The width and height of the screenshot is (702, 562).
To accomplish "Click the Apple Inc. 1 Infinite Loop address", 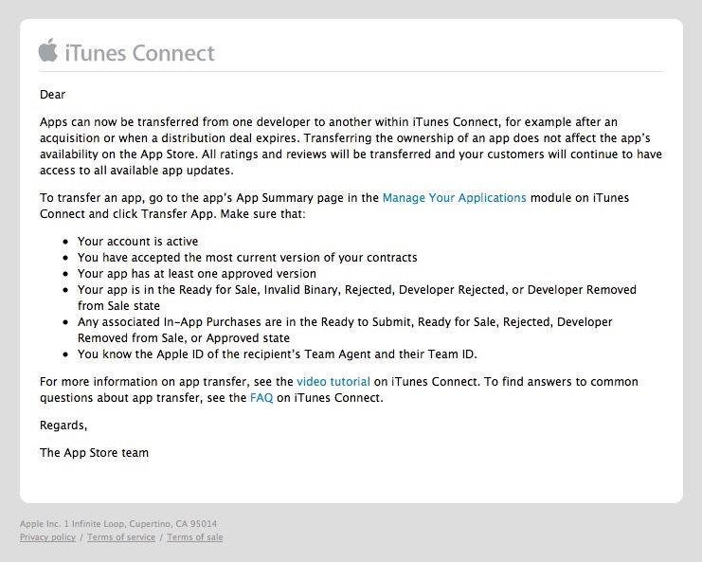I will [118, 523].
